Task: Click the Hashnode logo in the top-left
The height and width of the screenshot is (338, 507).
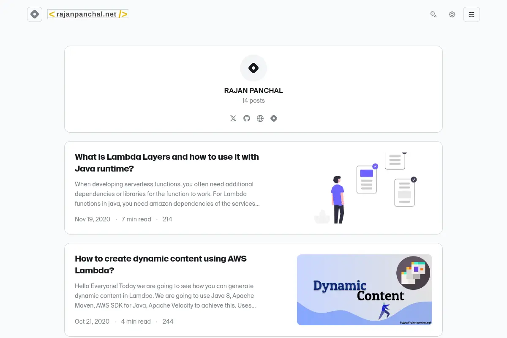Action: [x=35, y=14]
